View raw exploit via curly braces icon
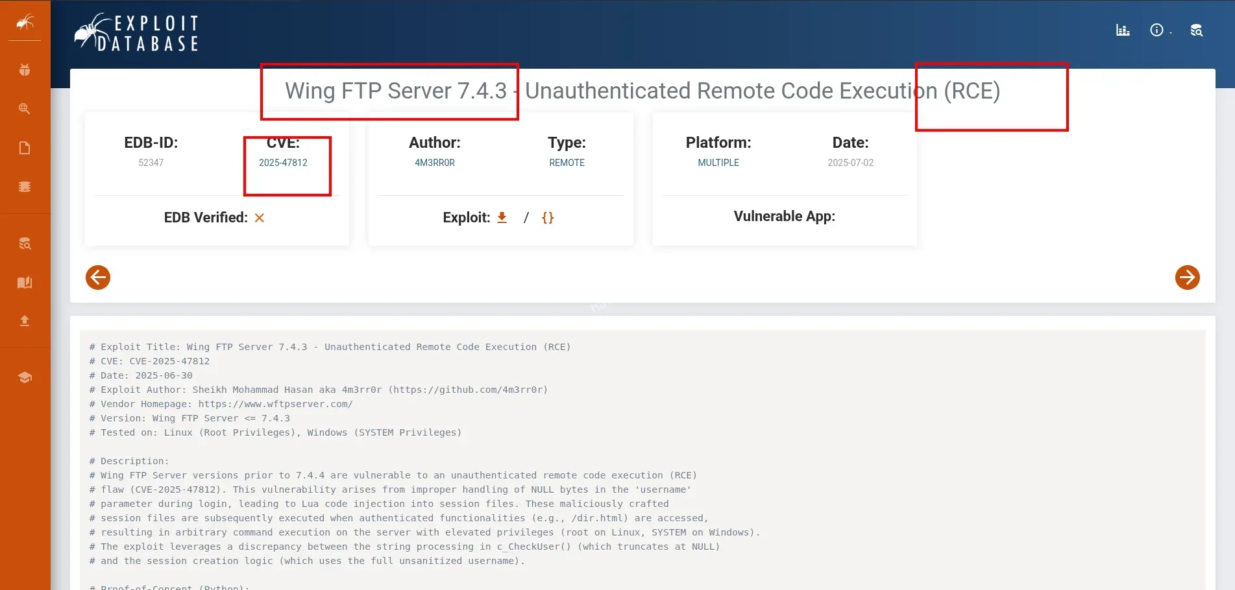1235x590 pixels. [x=548, y=217]
